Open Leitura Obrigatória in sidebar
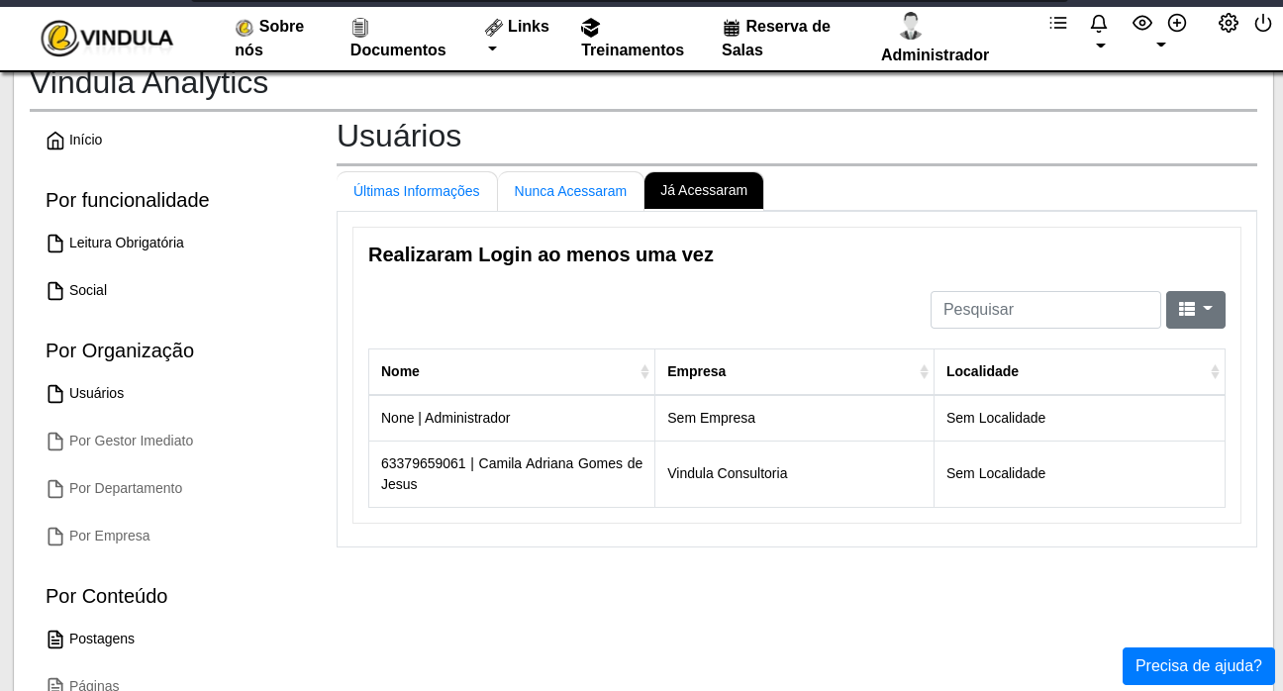This screenshot has height=691, width=1283. pyautogui.click(x=126, y=243)
